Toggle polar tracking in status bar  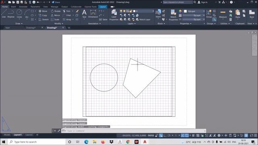[x=169, y=135]
